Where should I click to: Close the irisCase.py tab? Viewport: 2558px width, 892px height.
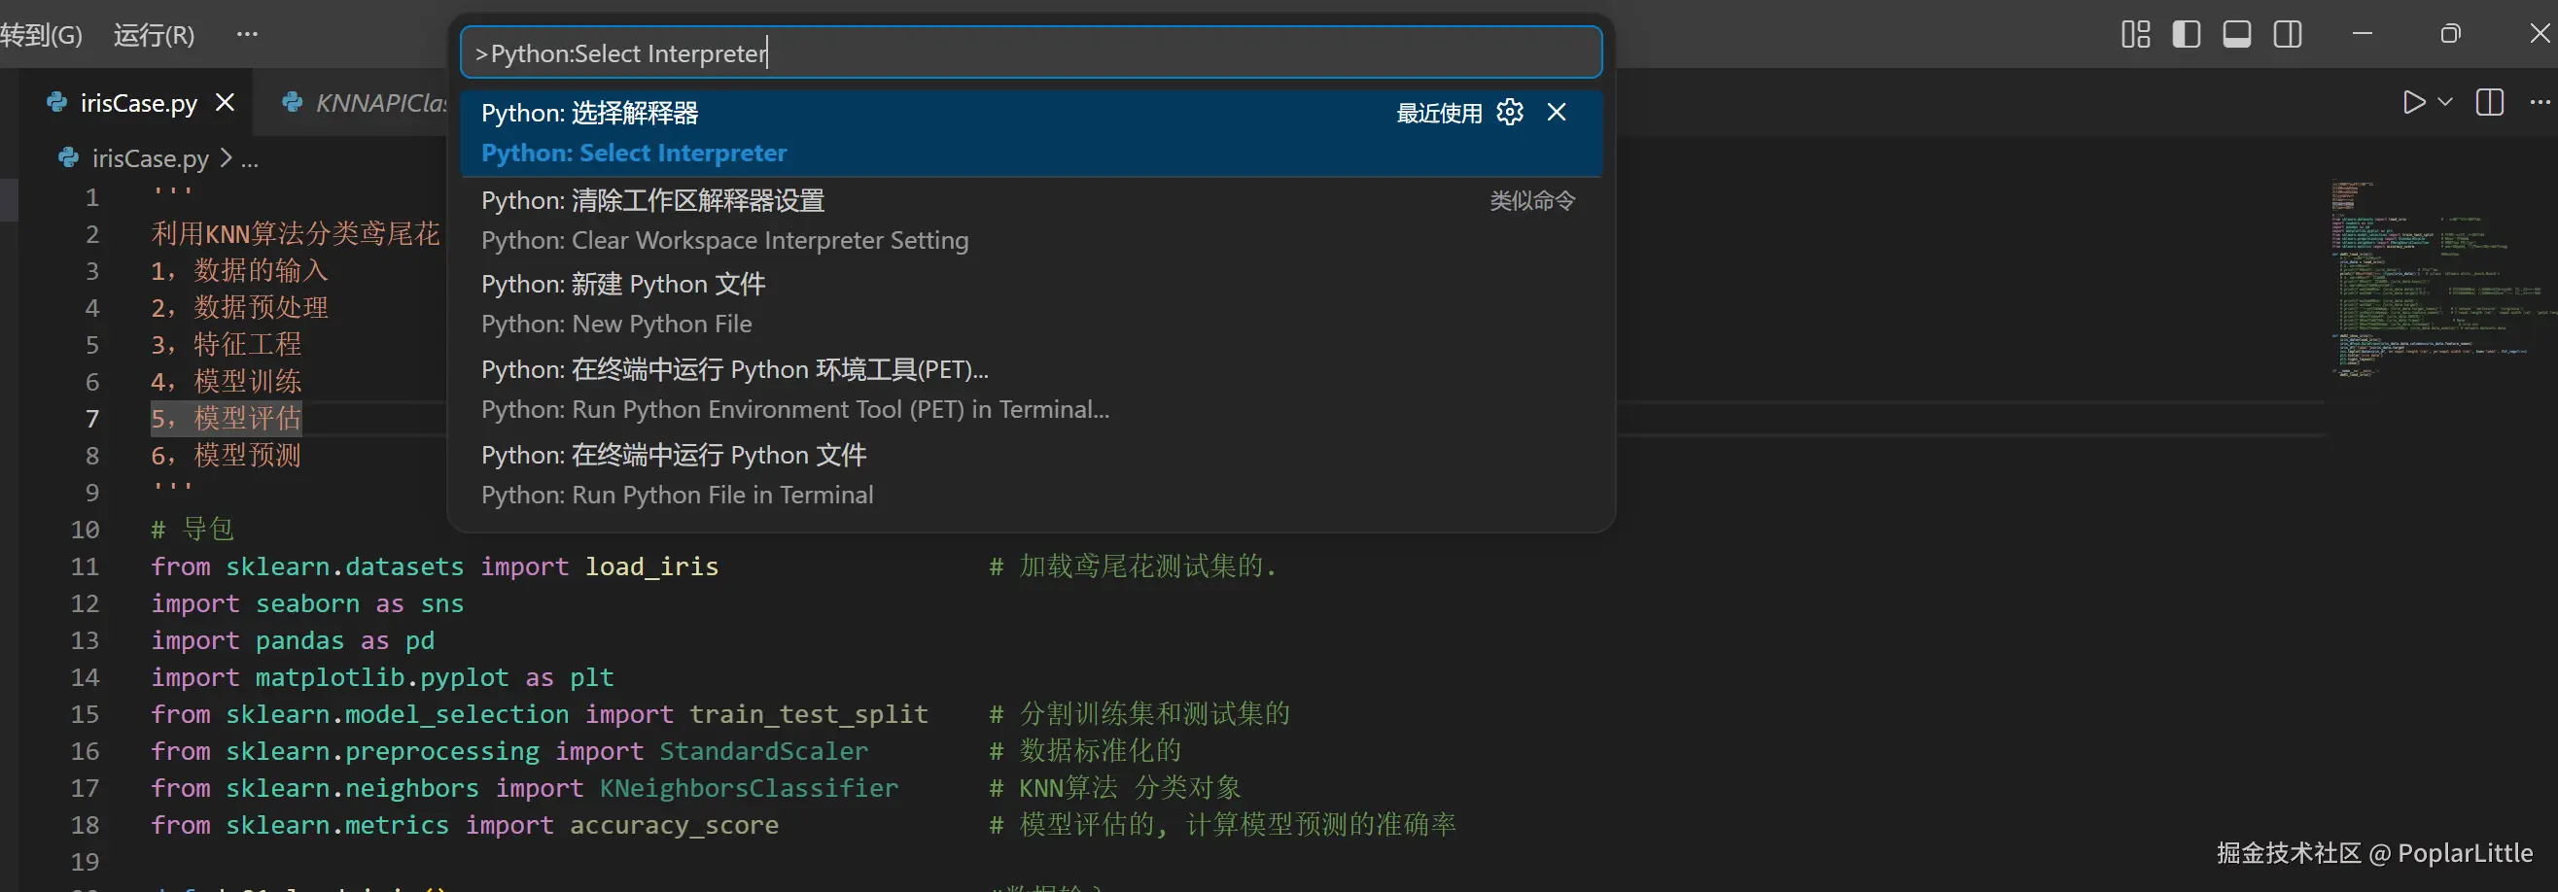pyautogui.click(x=226, y=103)
